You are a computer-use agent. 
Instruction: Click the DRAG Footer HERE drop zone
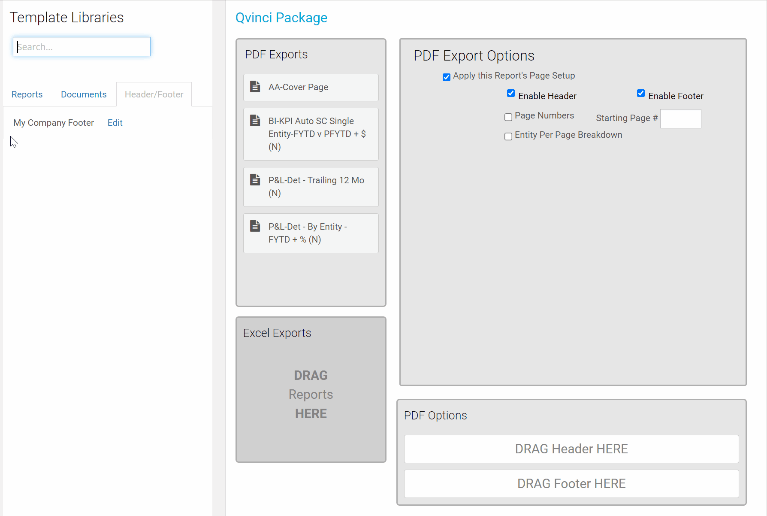pos(571,484)
